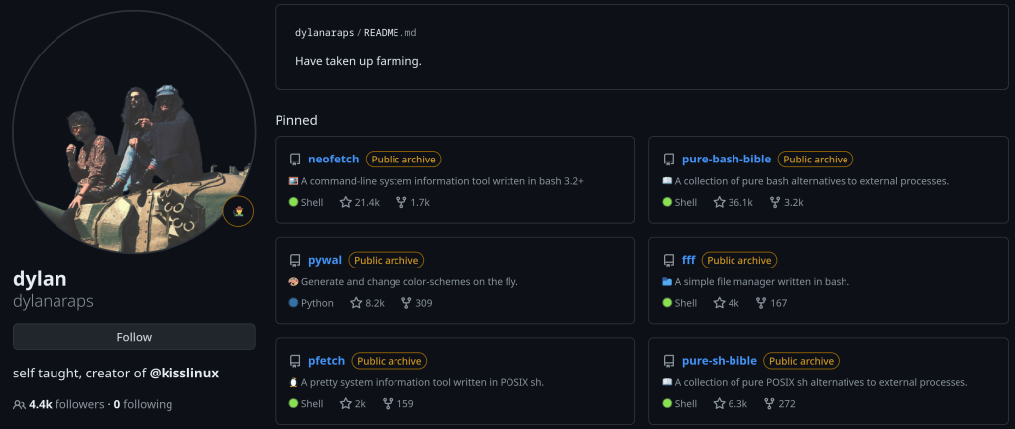This screenshot has width=1015, height=429.
Task: Visit the @kisslinux mention link
Action: (x=183, y=374)
